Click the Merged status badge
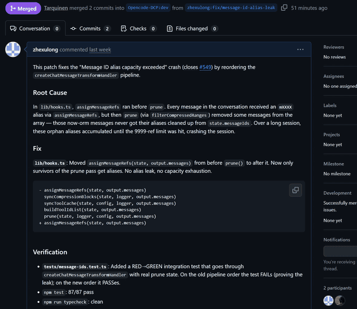Viewport: 357px width, 309px height. click(x=23, y=9)
